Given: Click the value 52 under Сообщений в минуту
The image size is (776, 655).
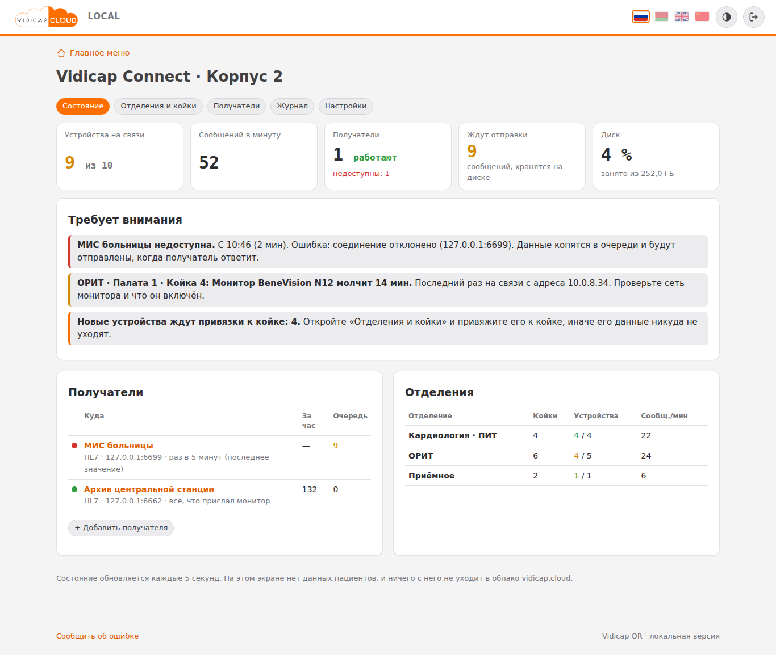Looking at the screenshot, I should (x=209, y=163).
